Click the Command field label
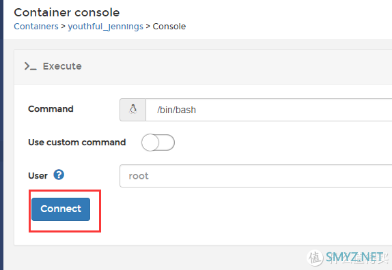This screenshot has width=392, height=270. click(x=51, y=109)
